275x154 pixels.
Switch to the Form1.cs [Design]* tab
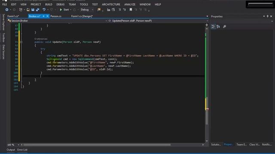tap(82, 16)
